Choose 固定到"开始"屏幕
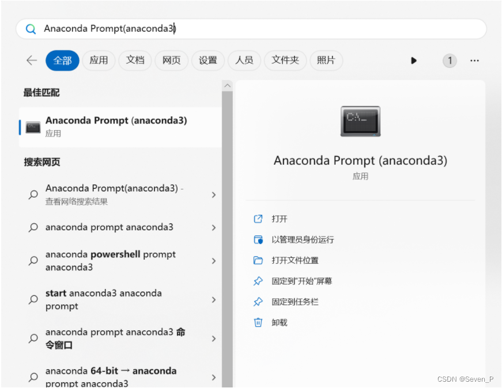This screenshot has height=388, width=502. (x=302, y=281)
